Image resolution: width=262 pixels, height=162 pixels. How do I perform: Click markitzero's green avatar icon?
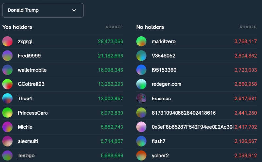pos(141,41)
